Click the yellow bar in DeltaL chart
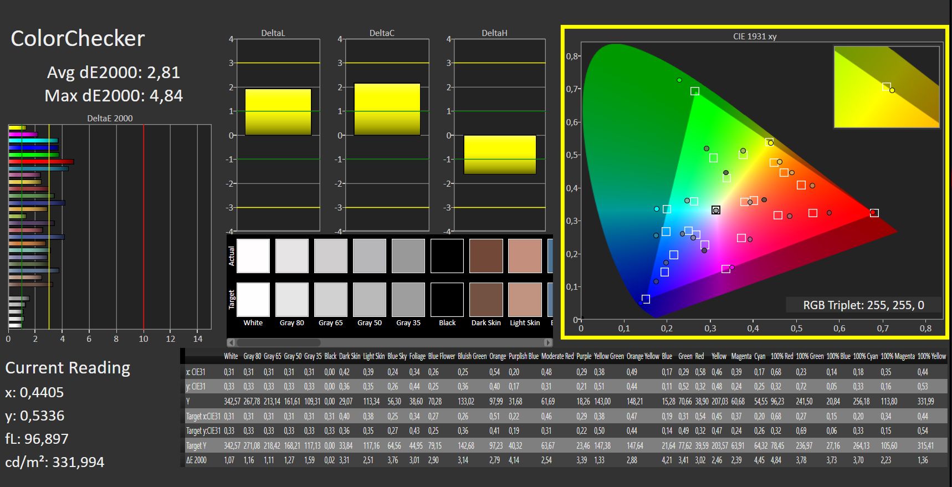The image size is (952, 487). pos(278,112)
